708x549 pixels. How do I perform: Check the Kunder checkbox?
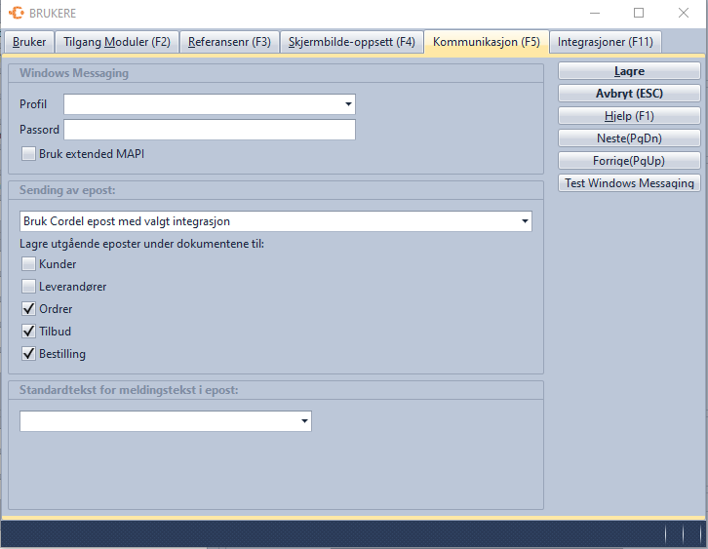tap(29, 264)
